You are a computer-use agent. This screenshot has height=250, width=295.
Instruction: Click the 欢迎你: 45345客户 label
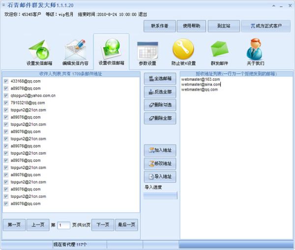(x=23, y=14)
